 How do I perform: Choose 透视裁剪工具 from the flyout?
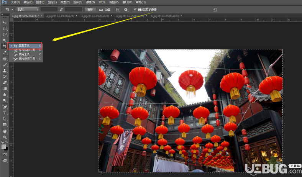25,50
